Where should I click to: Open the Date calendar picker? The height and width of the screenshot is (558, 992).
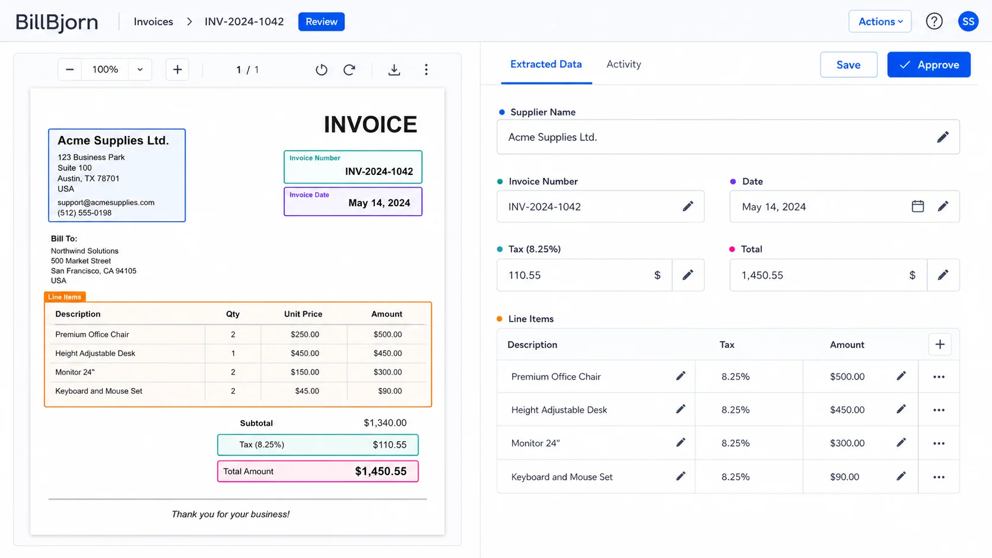click(x=918, y=206)
